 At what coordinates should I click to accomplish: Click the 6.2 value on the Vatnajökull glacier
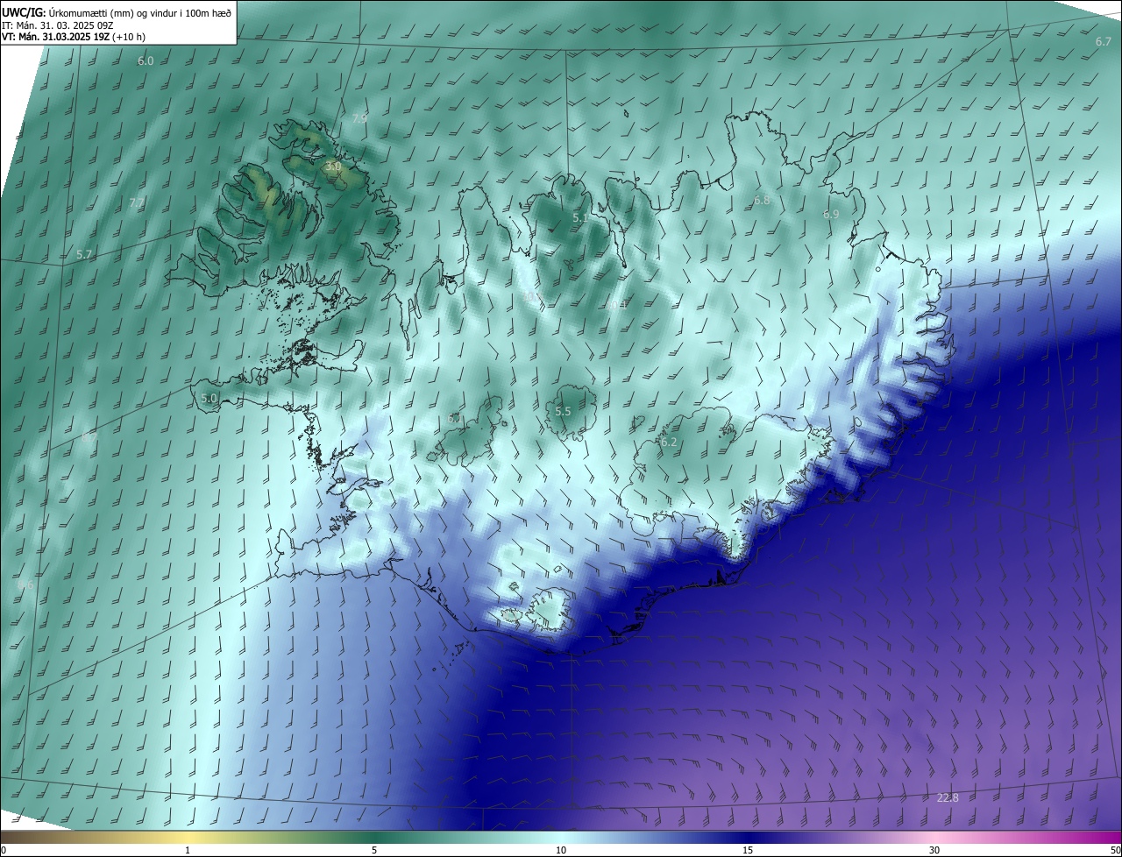tap(669, 443)
